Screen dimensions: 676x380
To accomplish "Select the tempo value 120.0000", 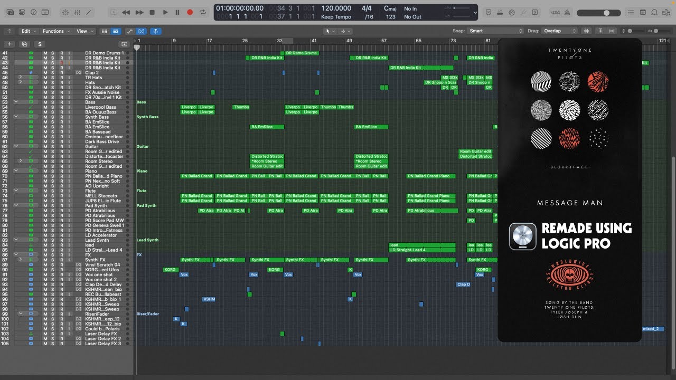I will (336, 8).
